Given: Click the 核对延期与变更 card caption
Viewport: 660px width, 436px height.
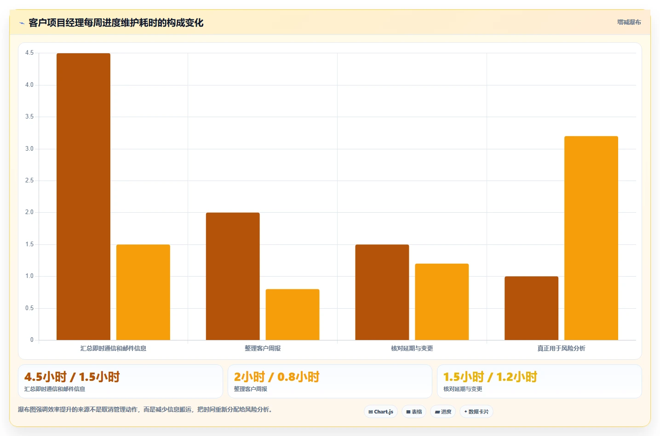Looking at the screenshot, I should (463, 389).
